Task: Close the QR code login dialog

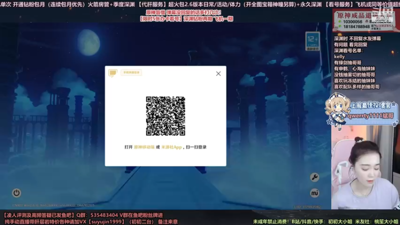Action: [218, 73]
